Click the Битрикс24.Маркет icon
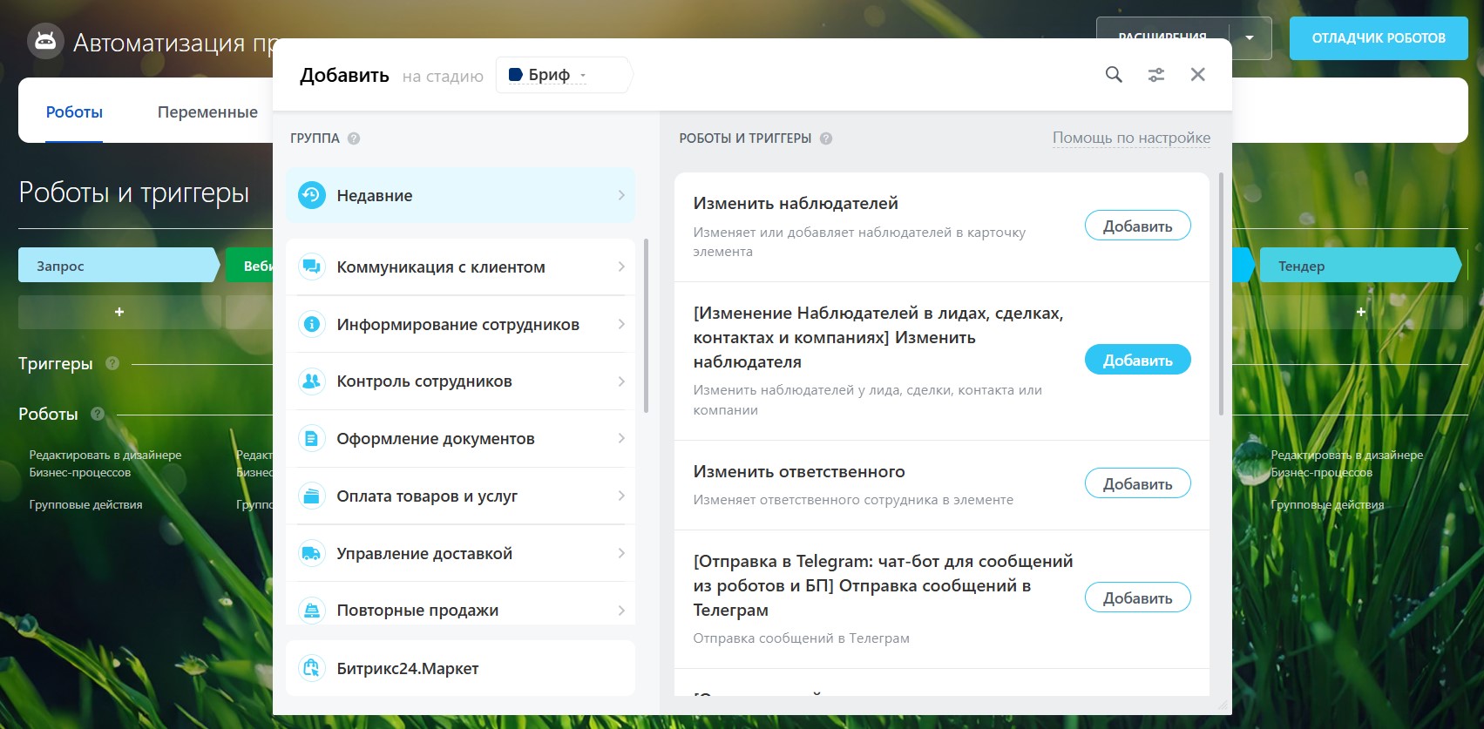 (x=311, y=668)
